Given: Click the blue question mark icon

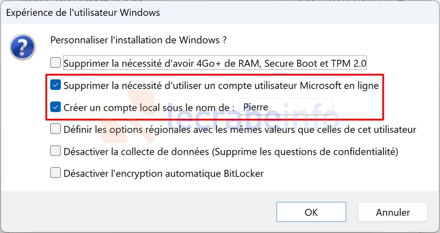Looking at the screenshot, I should (x=23, y=47).
